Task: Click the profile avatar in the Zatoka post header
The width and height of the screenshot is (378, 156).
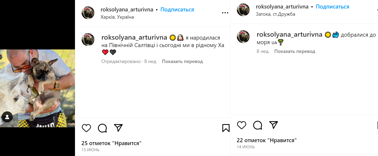Action: click(243, 10)
